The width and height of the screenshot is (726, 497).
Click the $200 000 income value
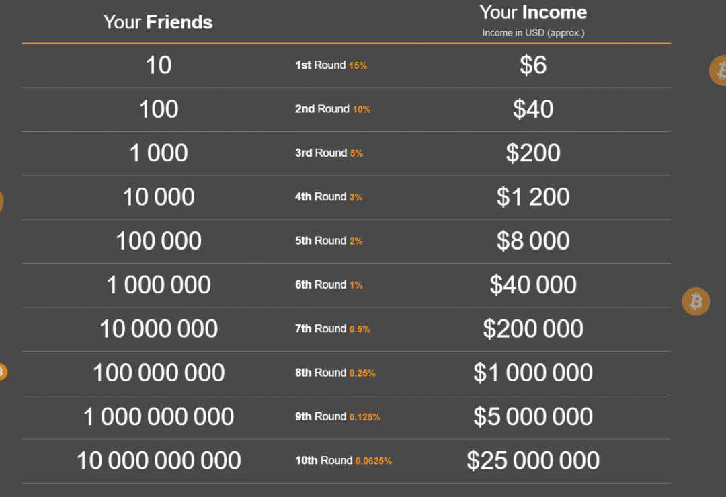pyautogui.click(x=533, y=329)
